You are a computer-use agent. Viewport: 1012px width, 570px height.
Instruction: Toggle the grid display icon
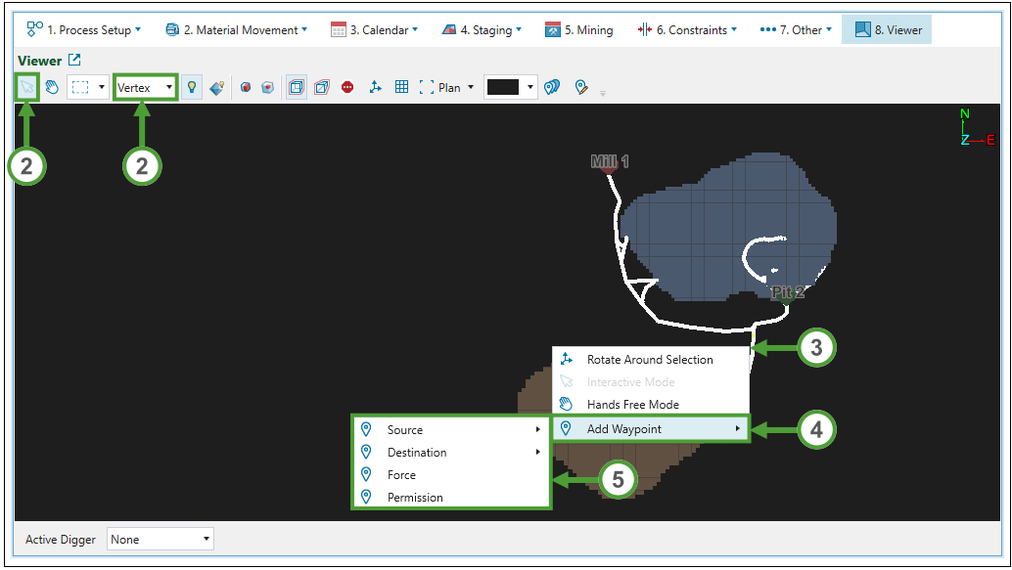coord(401,87)
